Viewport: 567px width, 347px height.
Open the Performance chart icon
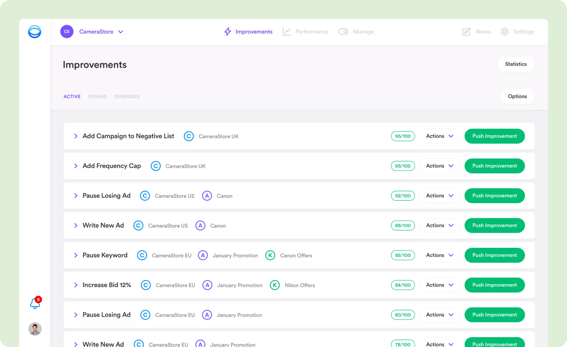click(287, 32)
